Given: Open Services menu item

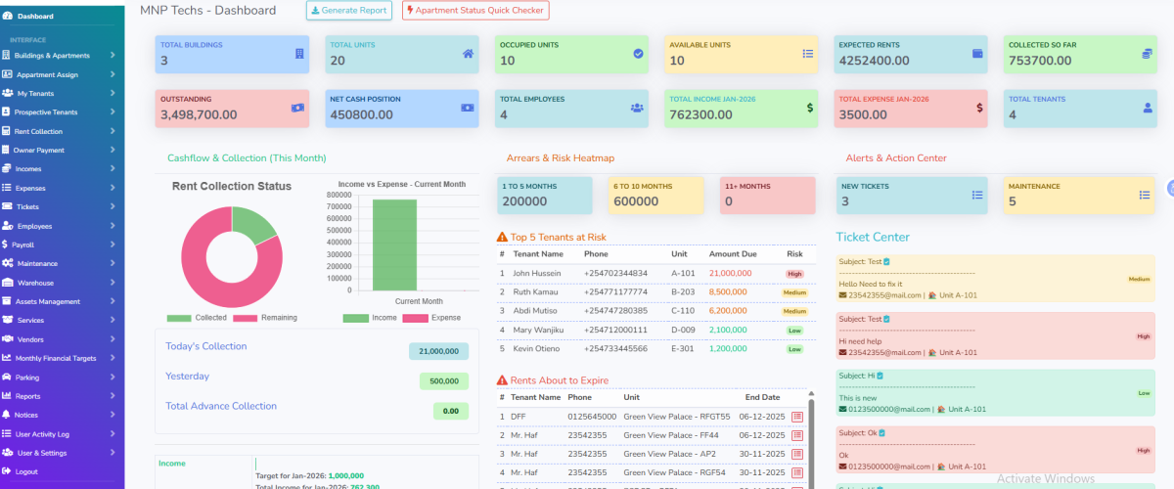Looking at the screenshot, I should [x=62, y=320].
